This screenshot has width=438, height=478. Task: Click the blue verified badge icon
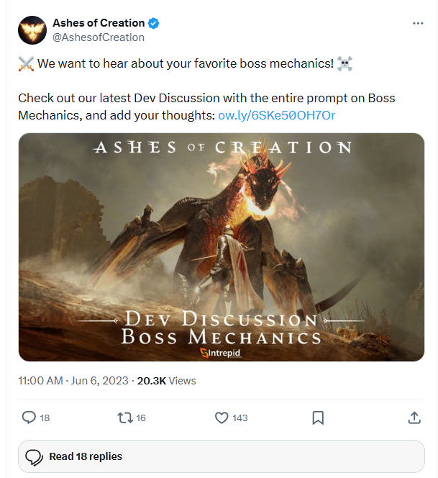(153, 23)
